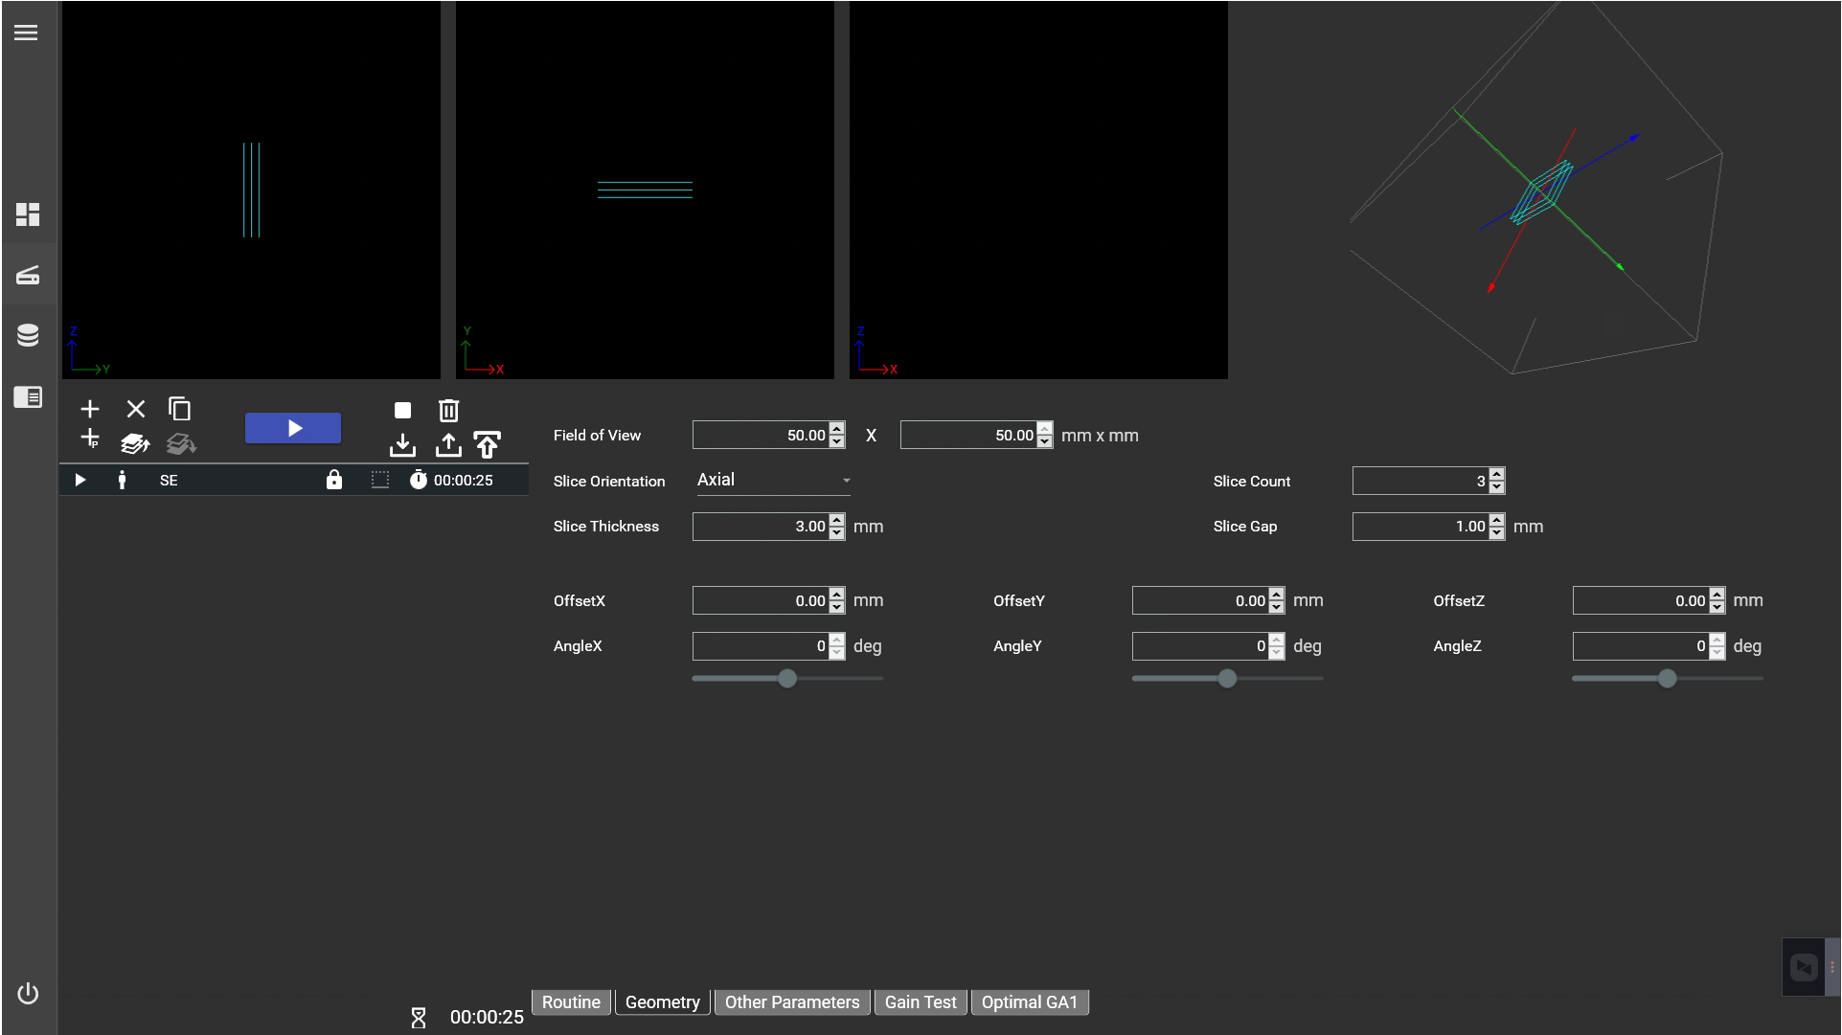Click the duplicate sequence copy icon

point(179,409)
